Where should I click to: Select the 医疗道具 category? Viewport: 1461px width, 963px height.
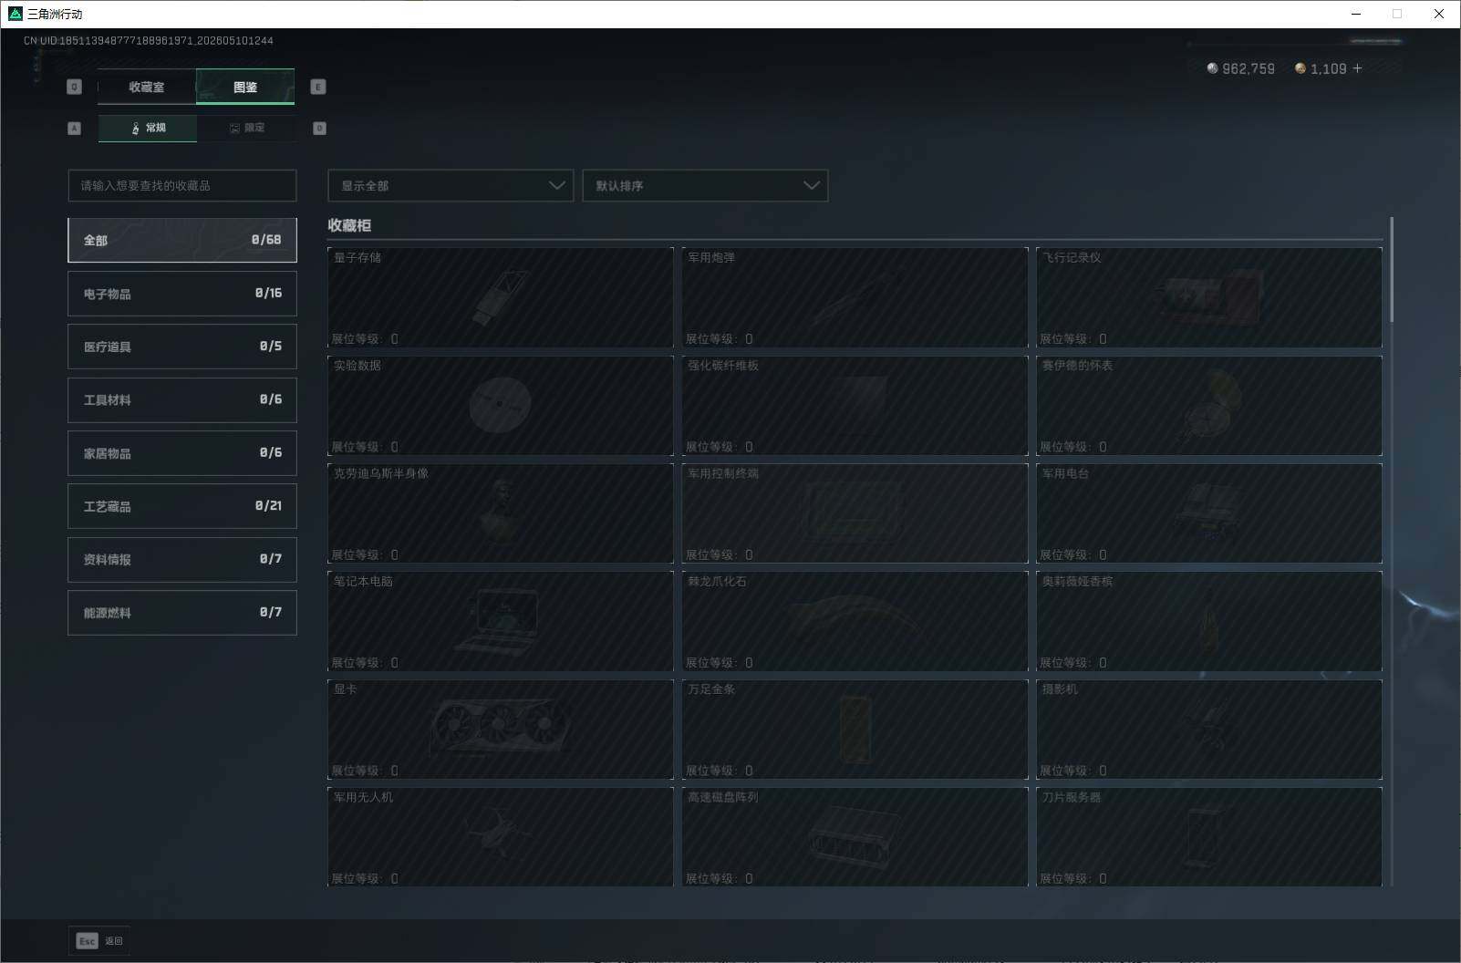(x=182, y=347)
